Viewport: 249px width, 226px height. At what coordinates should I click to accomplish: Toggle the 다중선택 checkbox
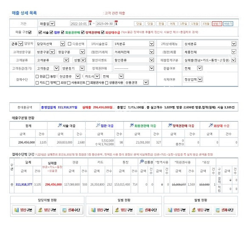70,44
